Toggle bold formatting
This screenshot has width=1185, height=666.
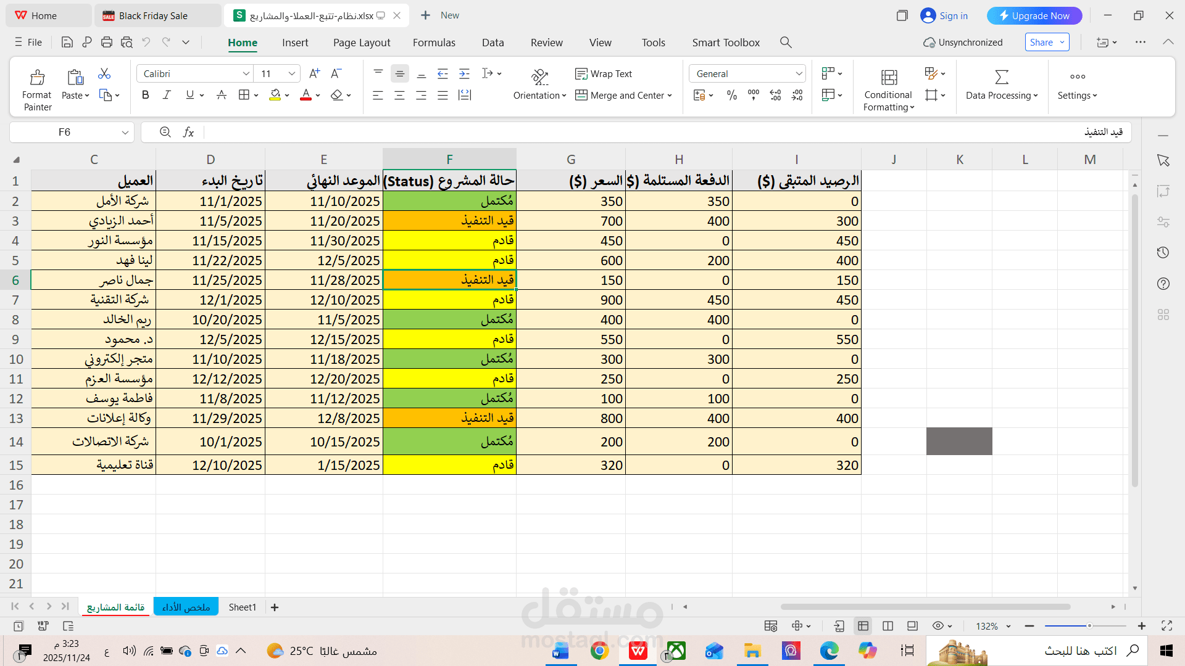pyautogui.click(x=145, y=95)
